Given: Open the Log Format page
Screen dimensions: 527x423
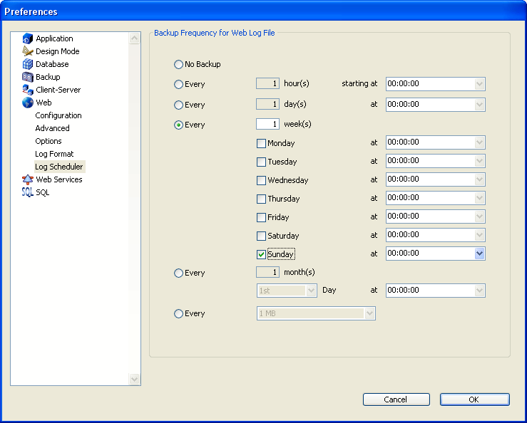Looking at the screenshot, I should [x=54, y=154].
